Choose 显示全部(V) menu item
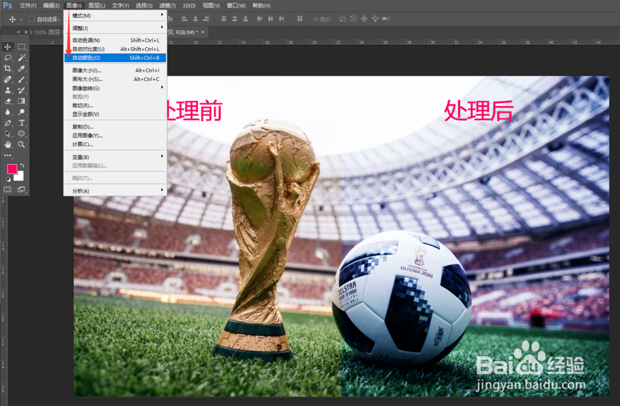Viewport: 620px width, 406px height. coord(115,114)
